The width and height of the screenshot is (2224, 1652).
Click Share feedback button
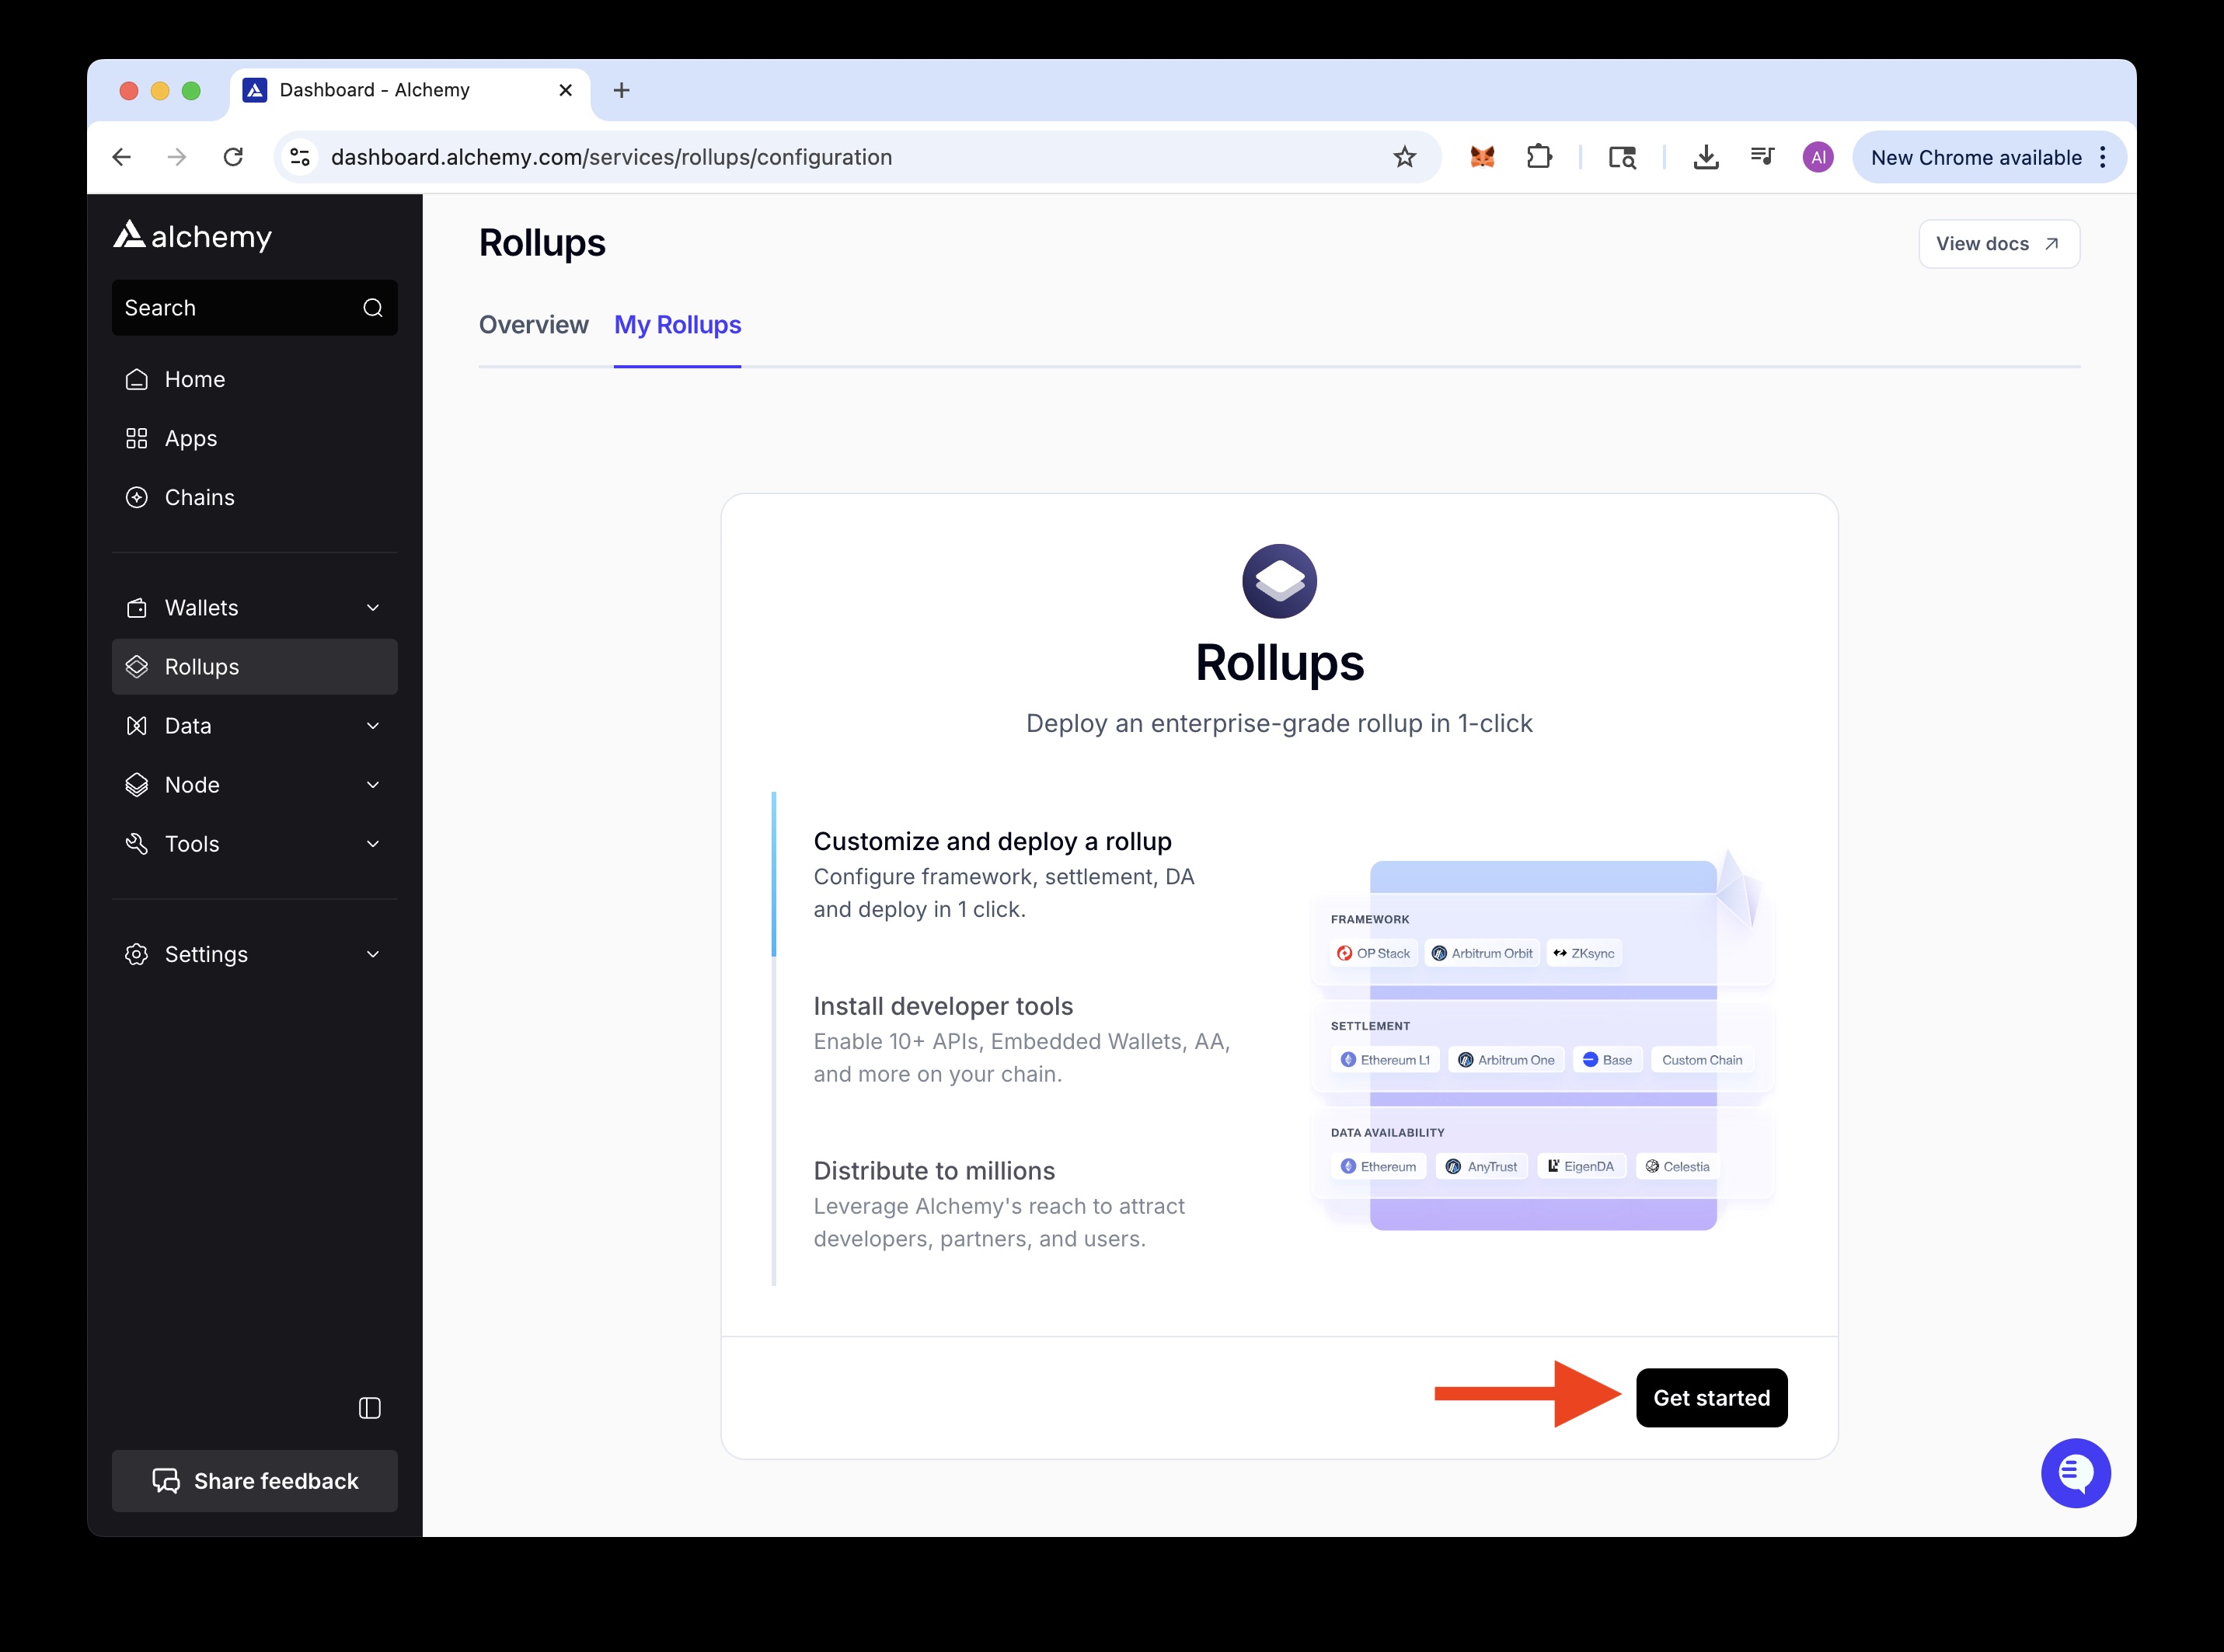coord(254,1481)
